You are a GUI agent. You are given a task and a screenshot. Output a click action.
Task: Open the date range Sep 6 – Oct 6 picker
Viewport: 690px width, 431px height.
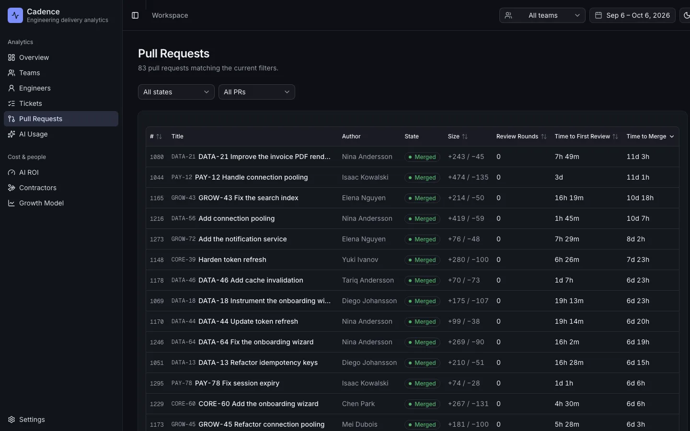632,15
